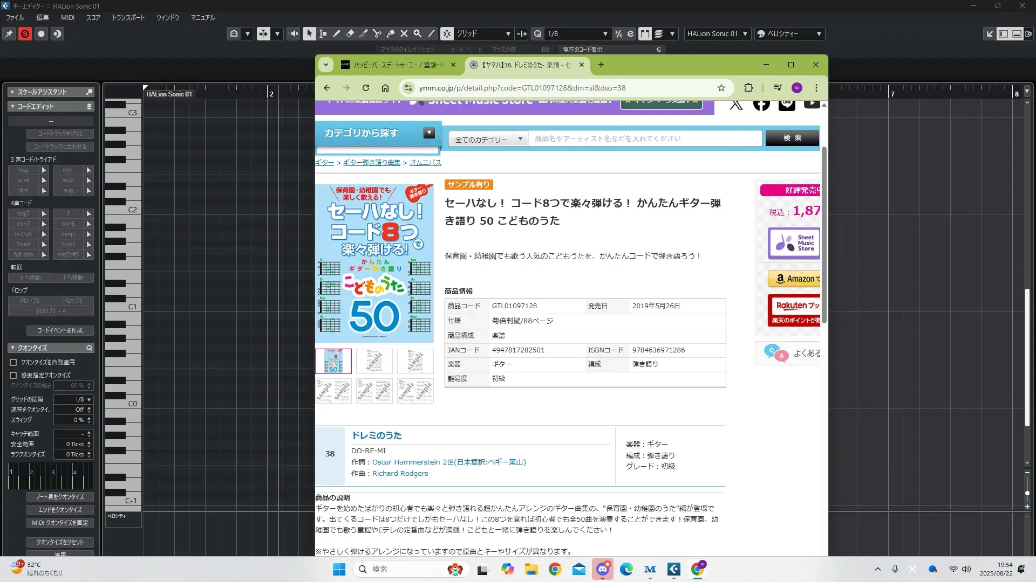Image resolution: width=1036 pixels, height=582 pixels.
Task: Select the Glue tool
Action: (390, 33)
